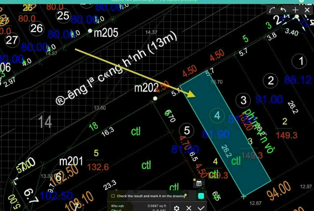The image size is (314, 211).
Task: Enable 'Check the result and mark it' checkbox
Action: [113, 196]
